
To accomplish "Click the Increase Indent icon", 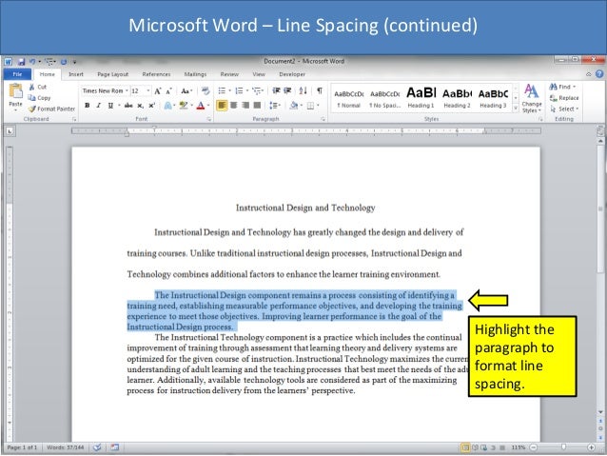I will pyautogui.click(x=287, y=90).
